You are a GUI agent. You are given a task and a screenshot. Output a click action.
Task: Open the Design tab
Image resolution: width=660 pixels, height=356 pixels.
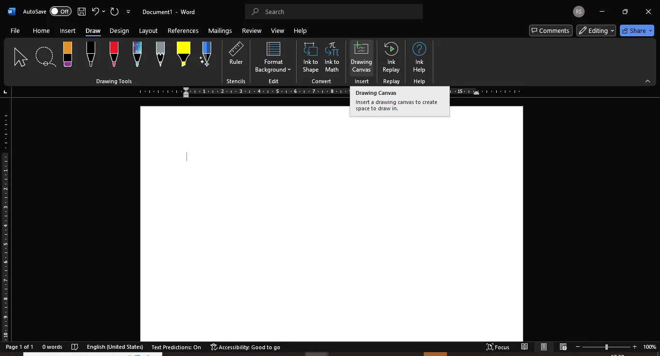pos(119,30)
